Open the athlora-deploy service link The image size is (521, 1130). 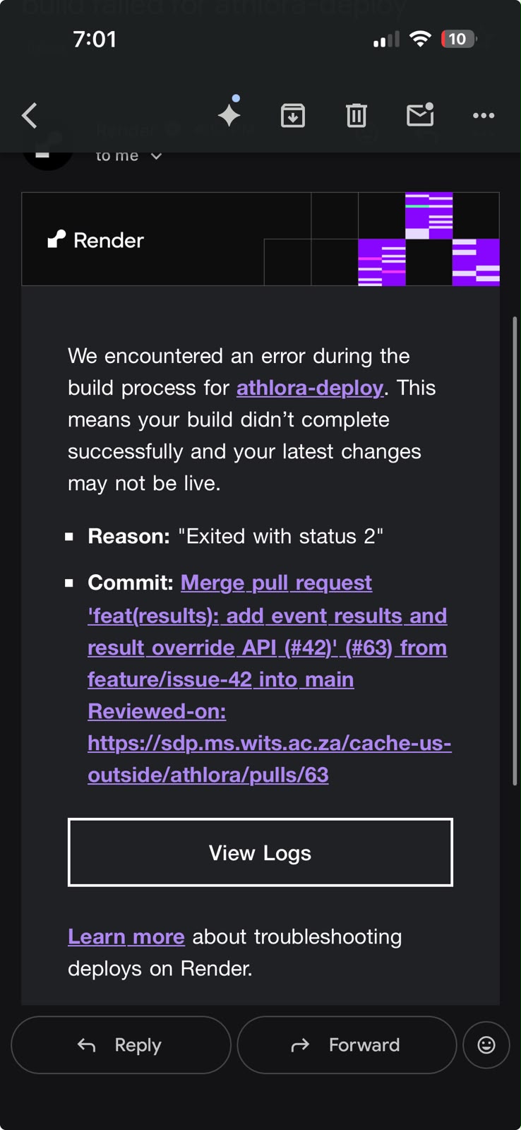coord(310,388)
